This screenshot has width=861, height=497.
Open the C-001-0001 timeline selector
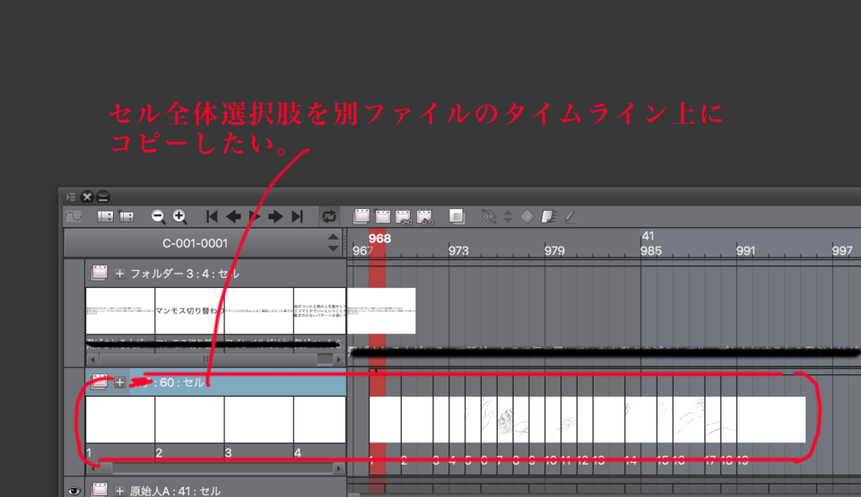(x=195, y=243)
